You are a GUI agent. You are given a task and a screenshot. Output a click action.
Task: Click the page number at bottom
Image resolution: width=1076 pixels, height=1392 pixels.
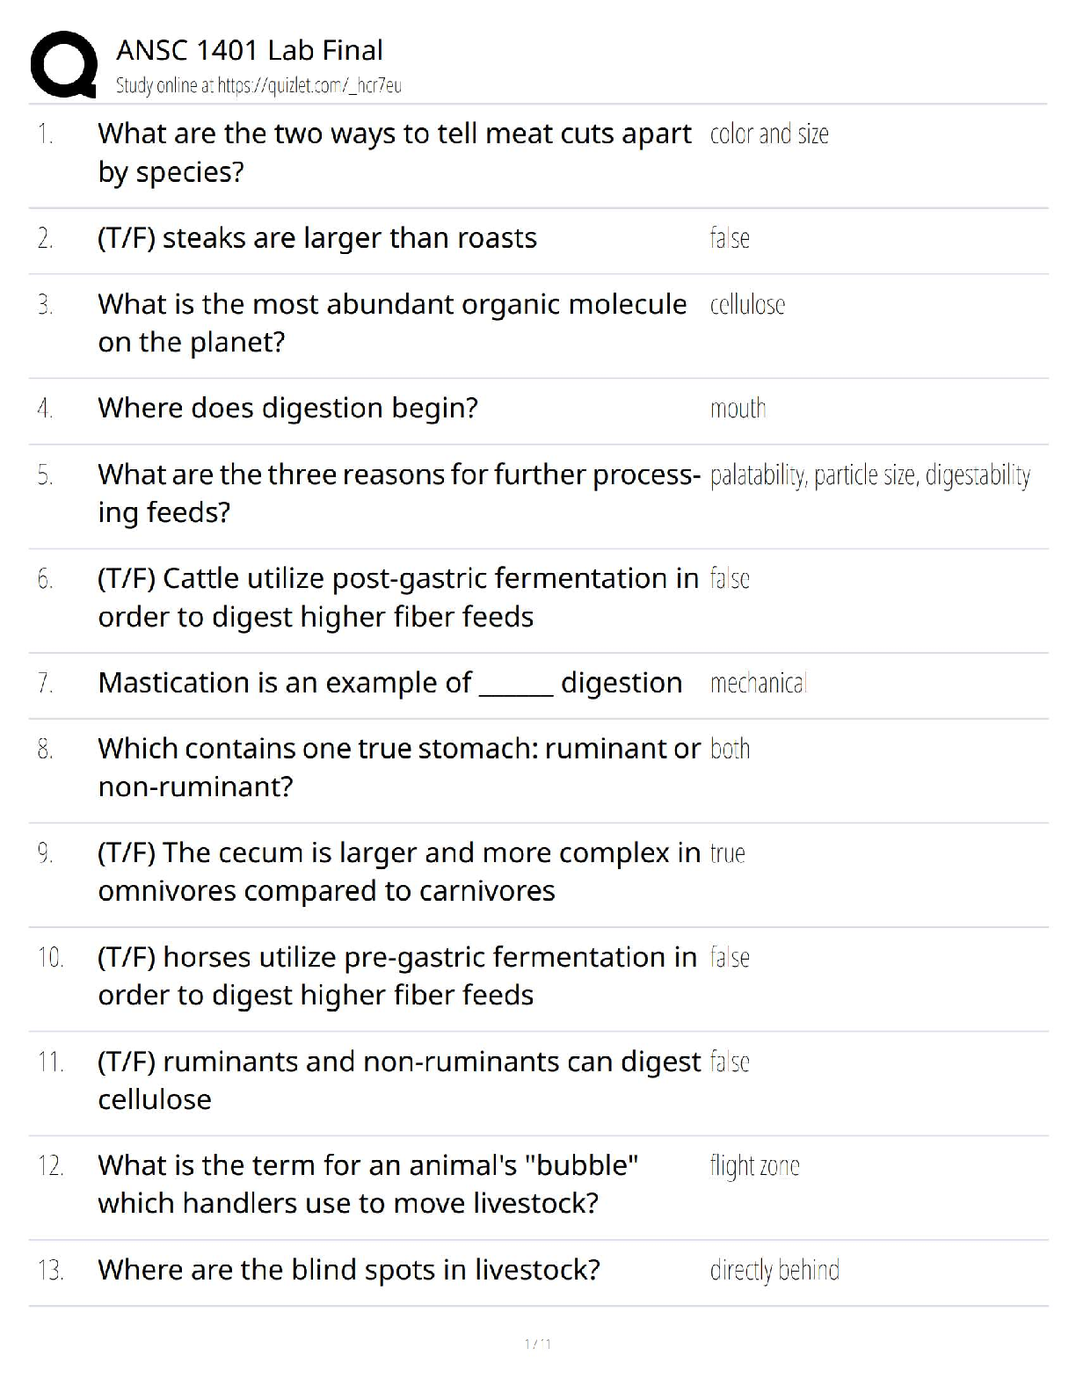[537, 1344]
